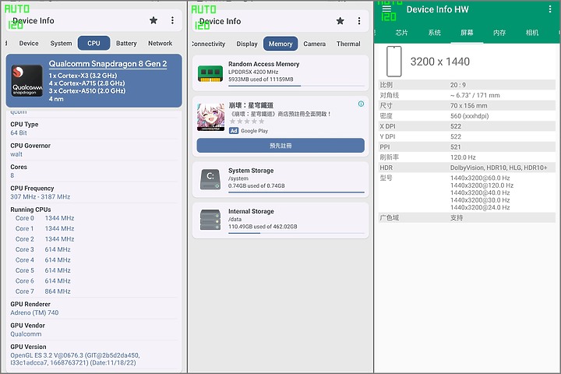This screenshot has width=561, height=374.
Task: Click Qualcomm Snapdragon 8 Gen 2 link
Action: point(108,64)
